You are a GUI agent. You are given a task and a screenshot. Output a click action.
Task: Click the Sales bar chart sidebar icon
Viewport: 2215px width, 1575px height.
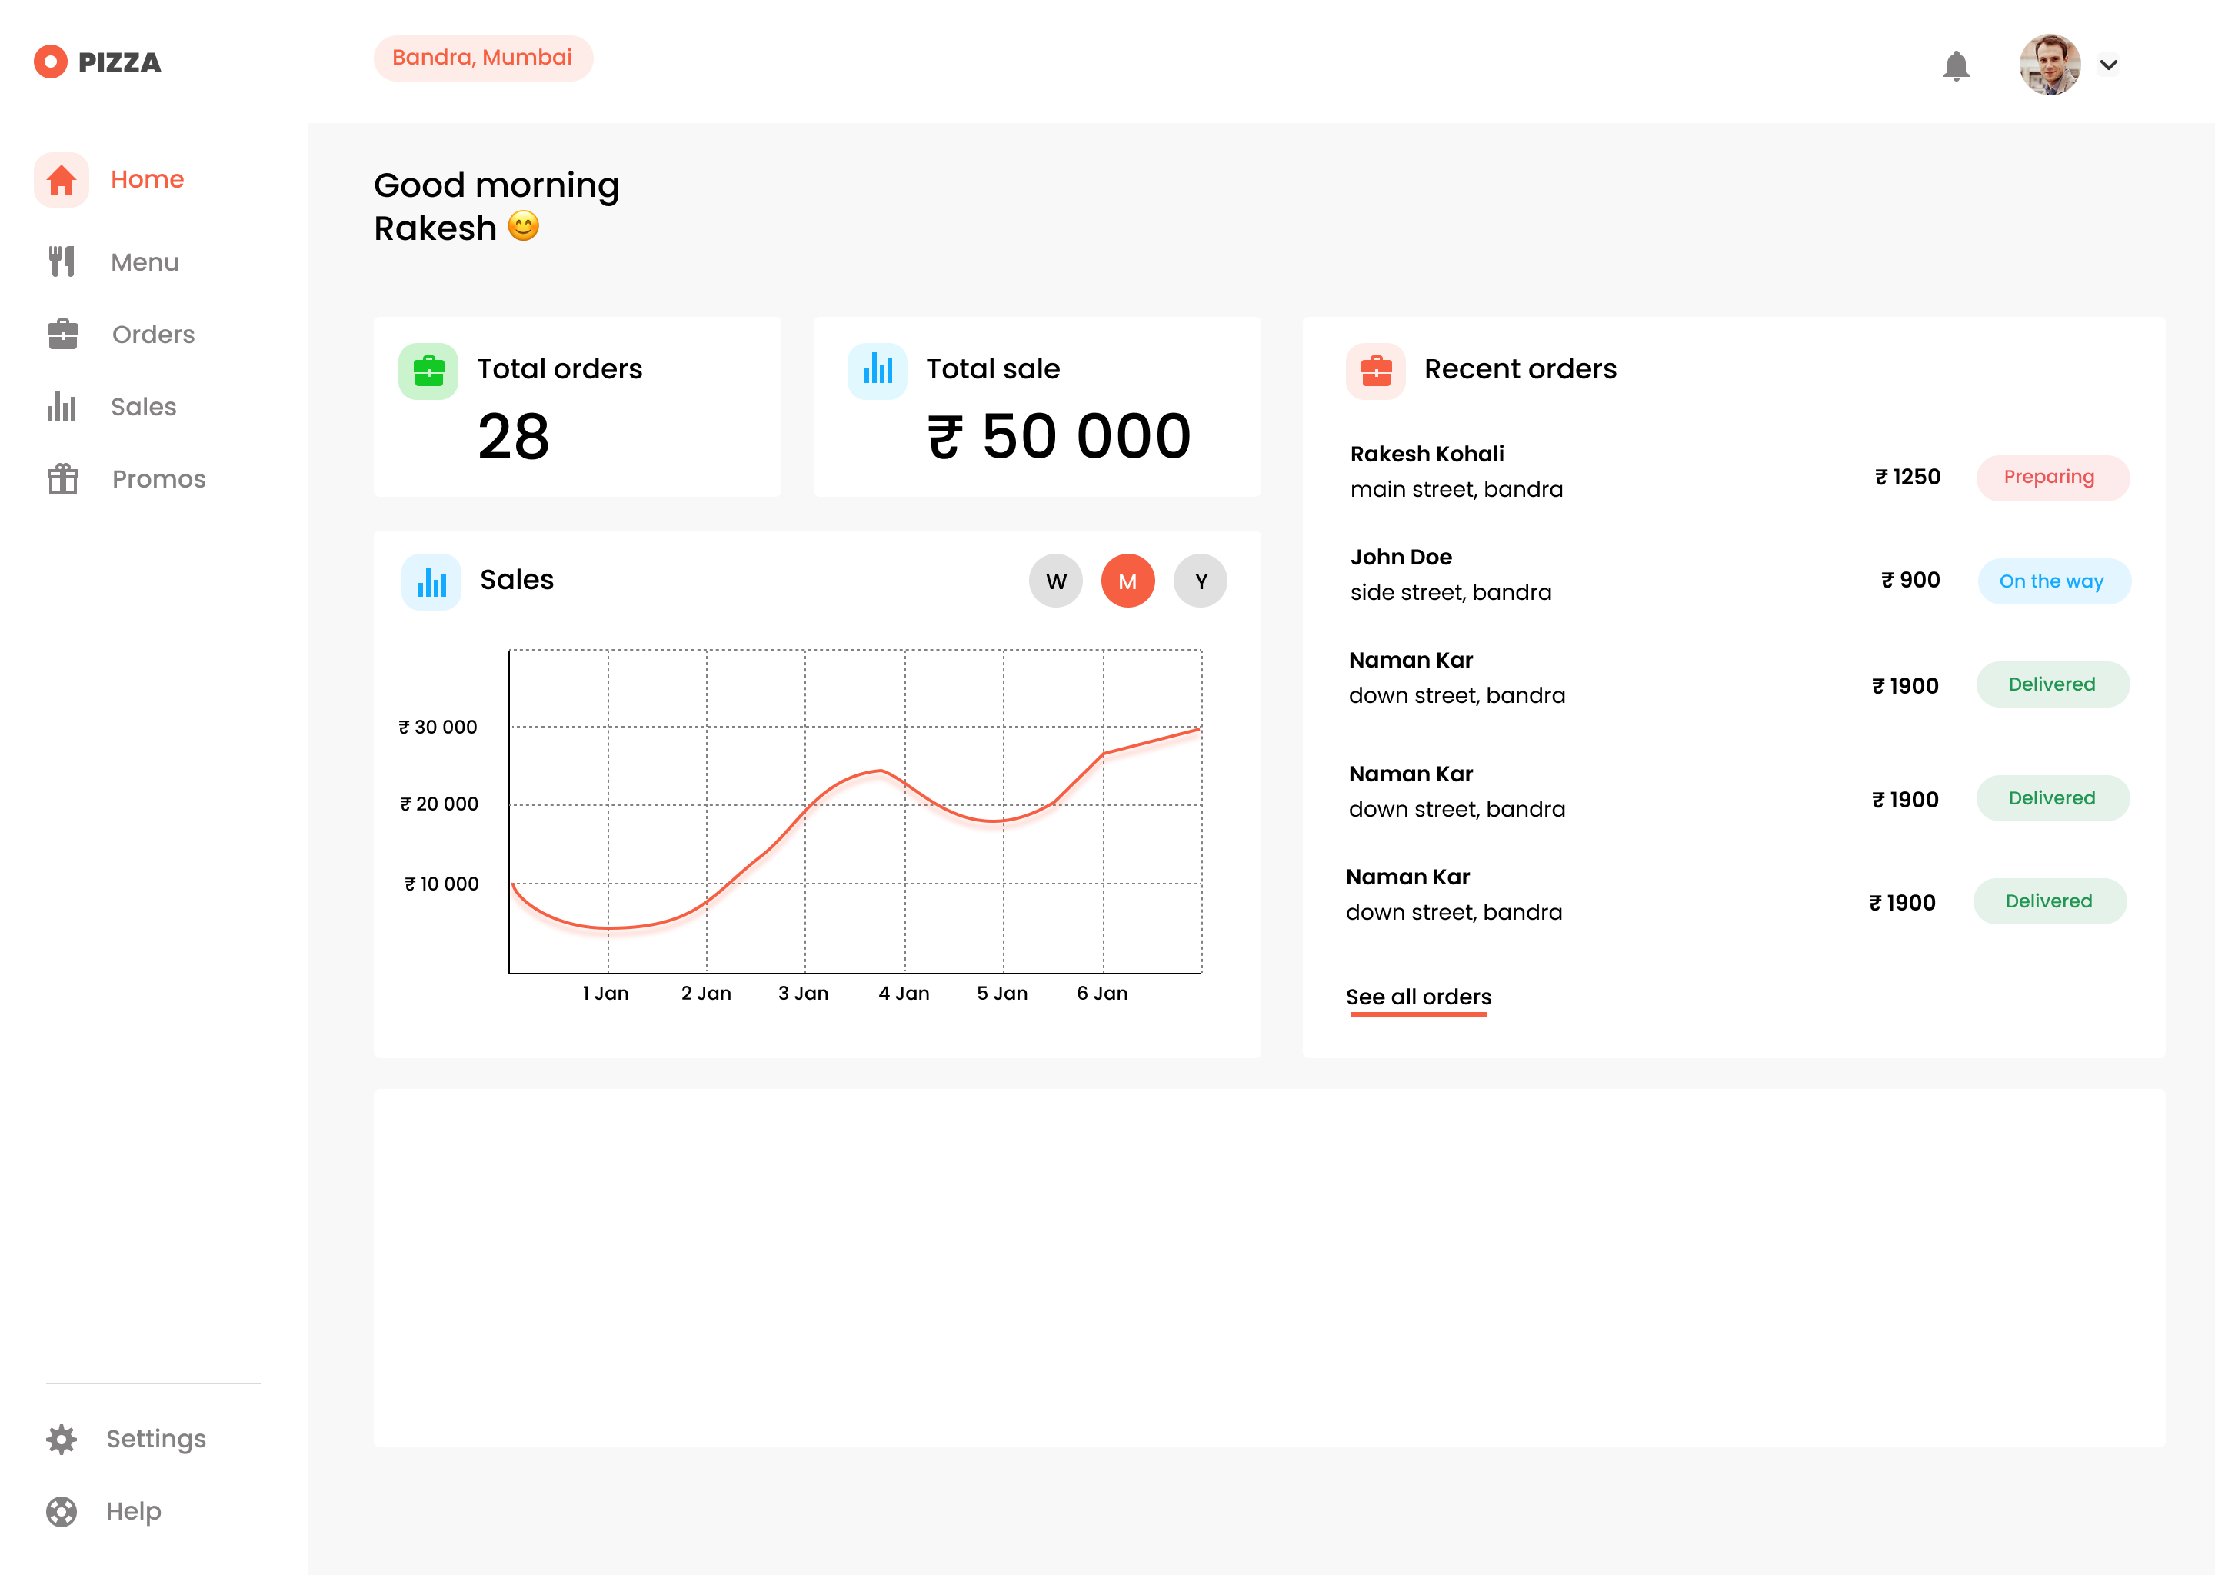(x=61, y=406)
